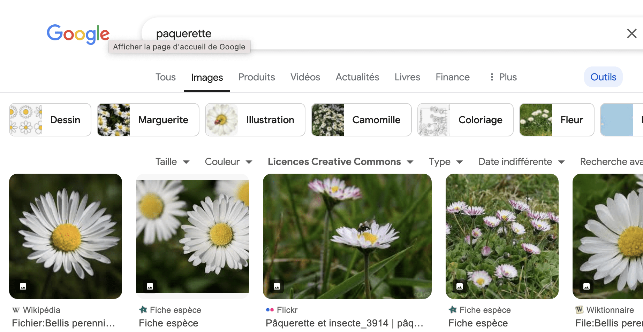Click the license badge on the Wikipédia image

[23, 286]
